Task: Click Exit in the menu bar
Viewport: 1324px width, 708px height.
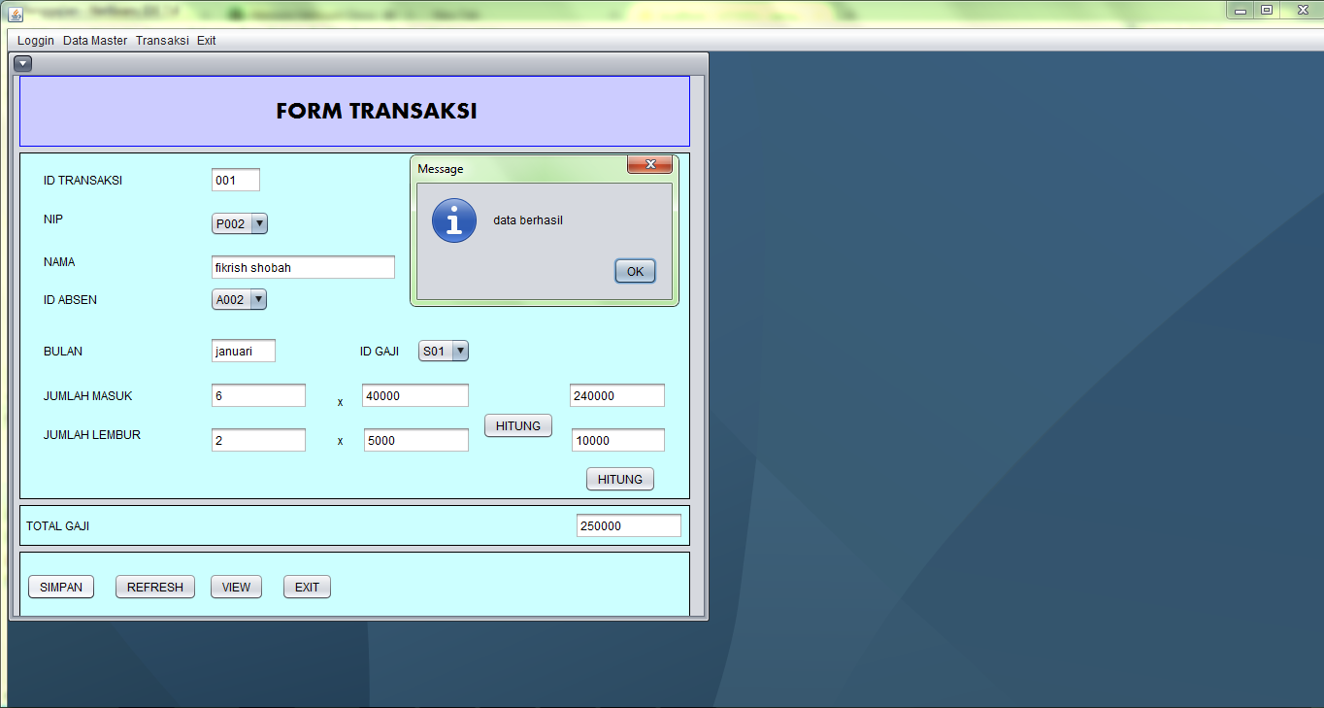Action: (206, 41)
